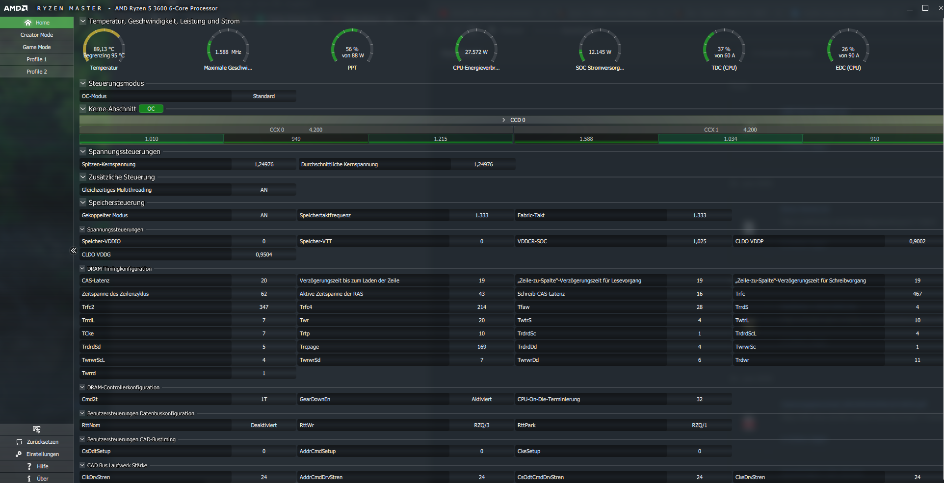
Task: Click the Gleichzeitiges Multithreading AN value
Action: [x=264, y=190]
